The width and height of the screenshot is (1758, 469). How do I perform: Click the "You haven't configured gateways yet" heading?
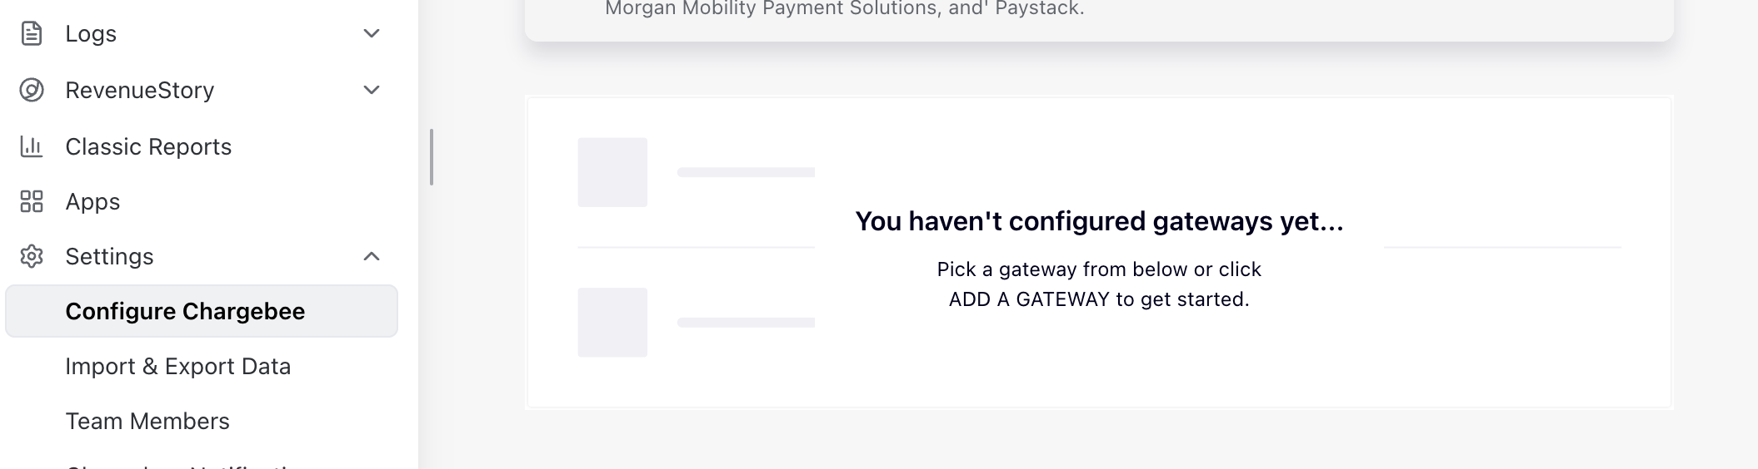tap(1099, 221)
